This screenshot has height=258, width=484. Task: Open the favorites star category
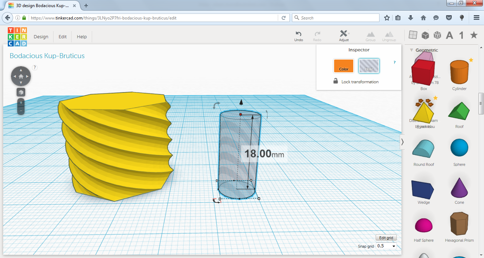(474, 35)
